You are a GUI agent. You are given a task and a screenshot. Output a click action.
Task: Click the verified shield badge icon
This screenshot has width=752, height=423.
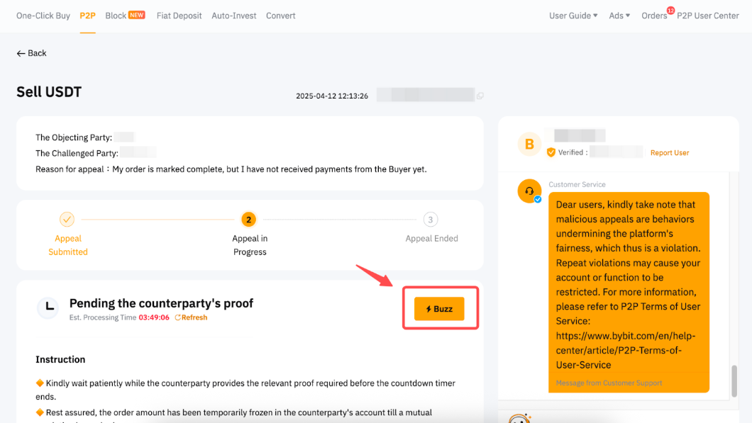[x=551, y=152]
